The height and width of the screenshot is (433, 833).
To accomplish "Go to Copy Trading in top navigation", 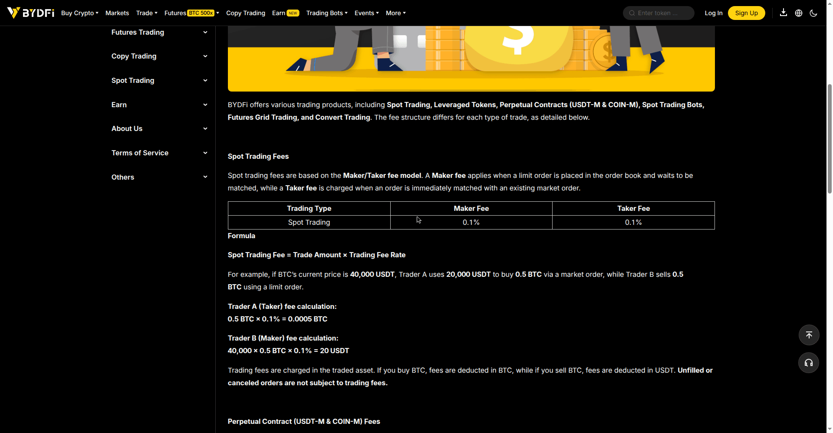I will (x=246, y=13).
